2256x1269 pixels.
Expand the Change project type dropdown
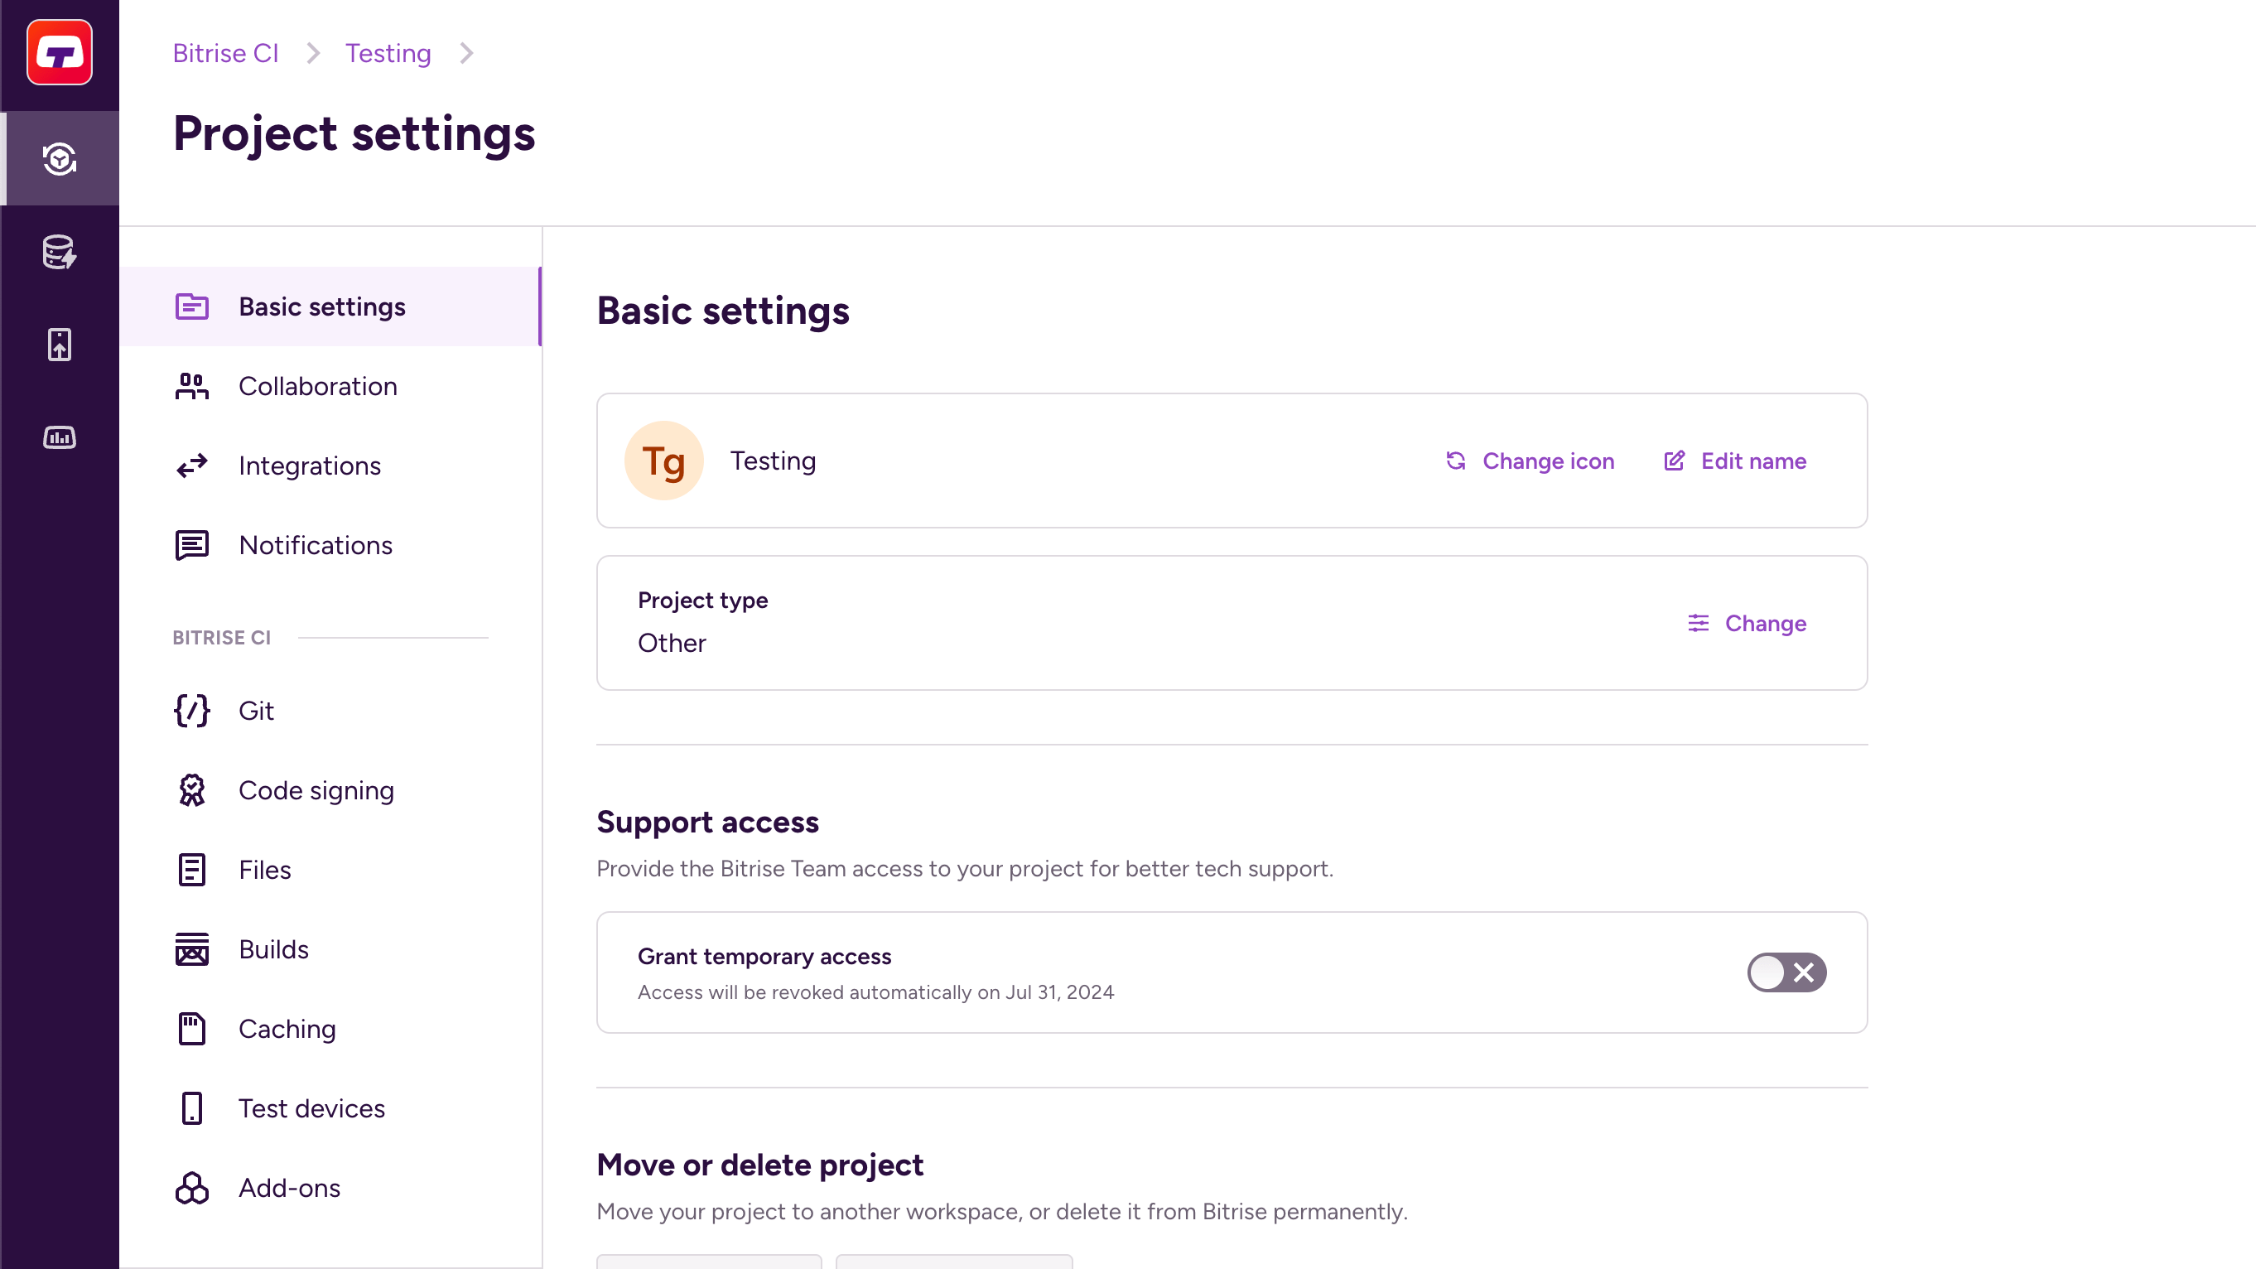pyautogui.click(x=1747, y=623)
